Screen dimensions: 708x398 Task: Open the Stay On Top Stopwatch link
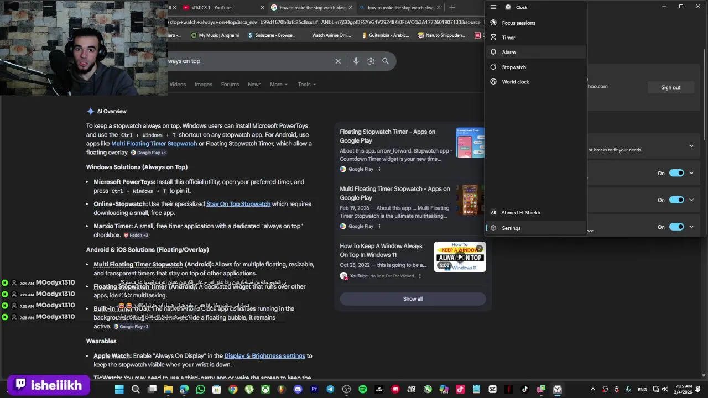click(x=238, y=204)
